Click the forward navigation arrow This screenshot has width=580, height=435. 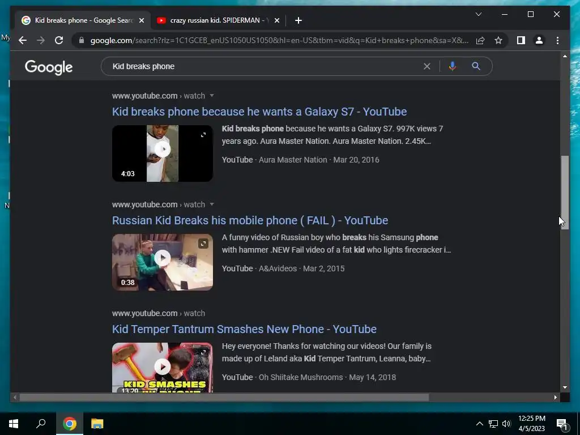tap(41, 40)
